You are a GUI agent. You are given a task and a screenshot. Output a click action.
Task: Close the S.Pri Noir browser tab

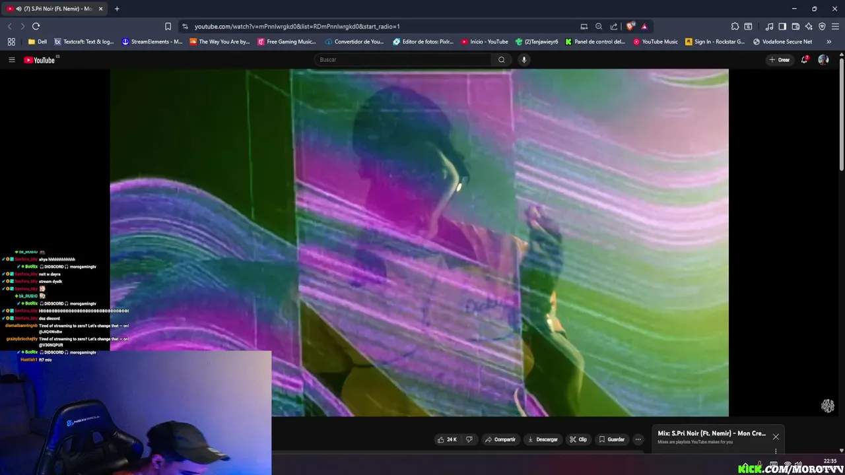point(101,9)
